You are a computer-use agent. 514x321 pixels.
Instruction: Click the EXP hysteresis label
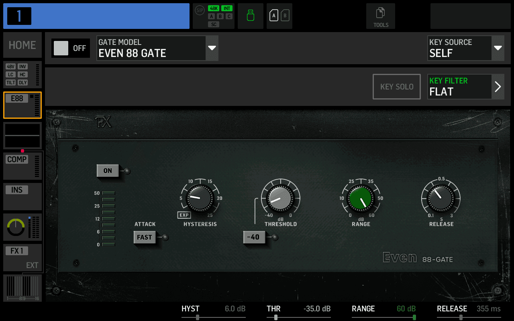pyautogui.click(x=184, y=215)
